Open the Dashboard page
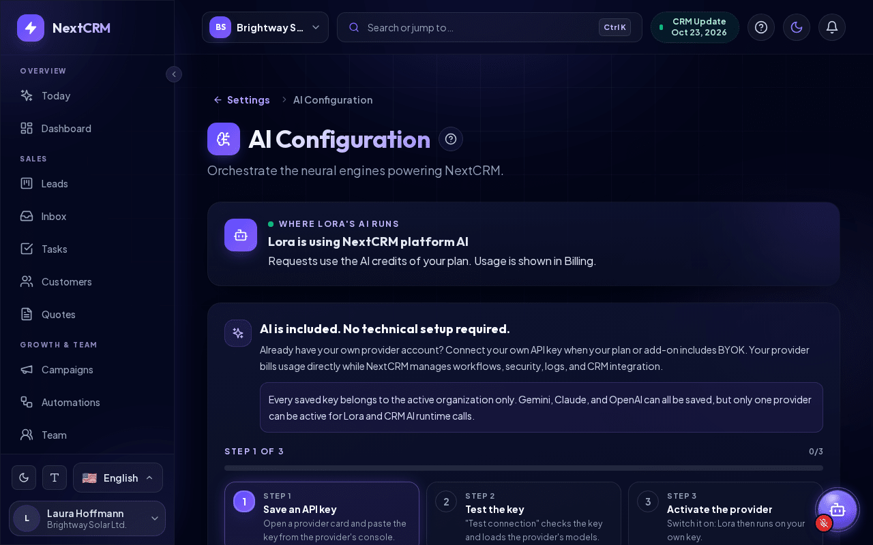Screen dimensions: 873x545 pos(87,129)
